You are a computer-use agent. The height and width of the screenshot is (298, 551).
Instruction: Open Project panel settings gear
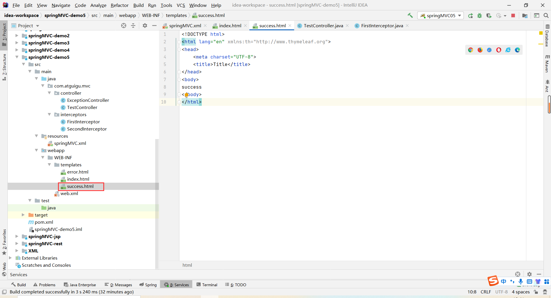point(145,26)
